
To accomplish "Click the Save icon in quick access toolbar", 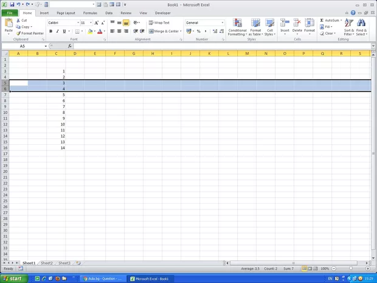I will coord(12,4).
